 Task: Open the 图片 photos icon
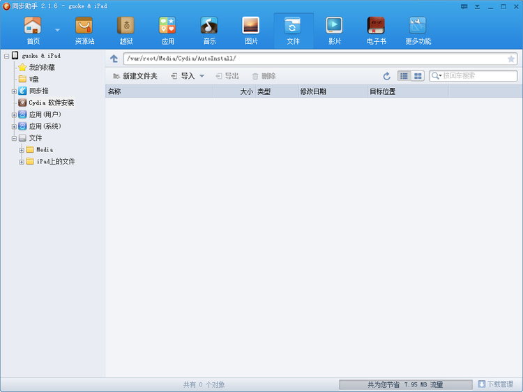tap(251, 31)
